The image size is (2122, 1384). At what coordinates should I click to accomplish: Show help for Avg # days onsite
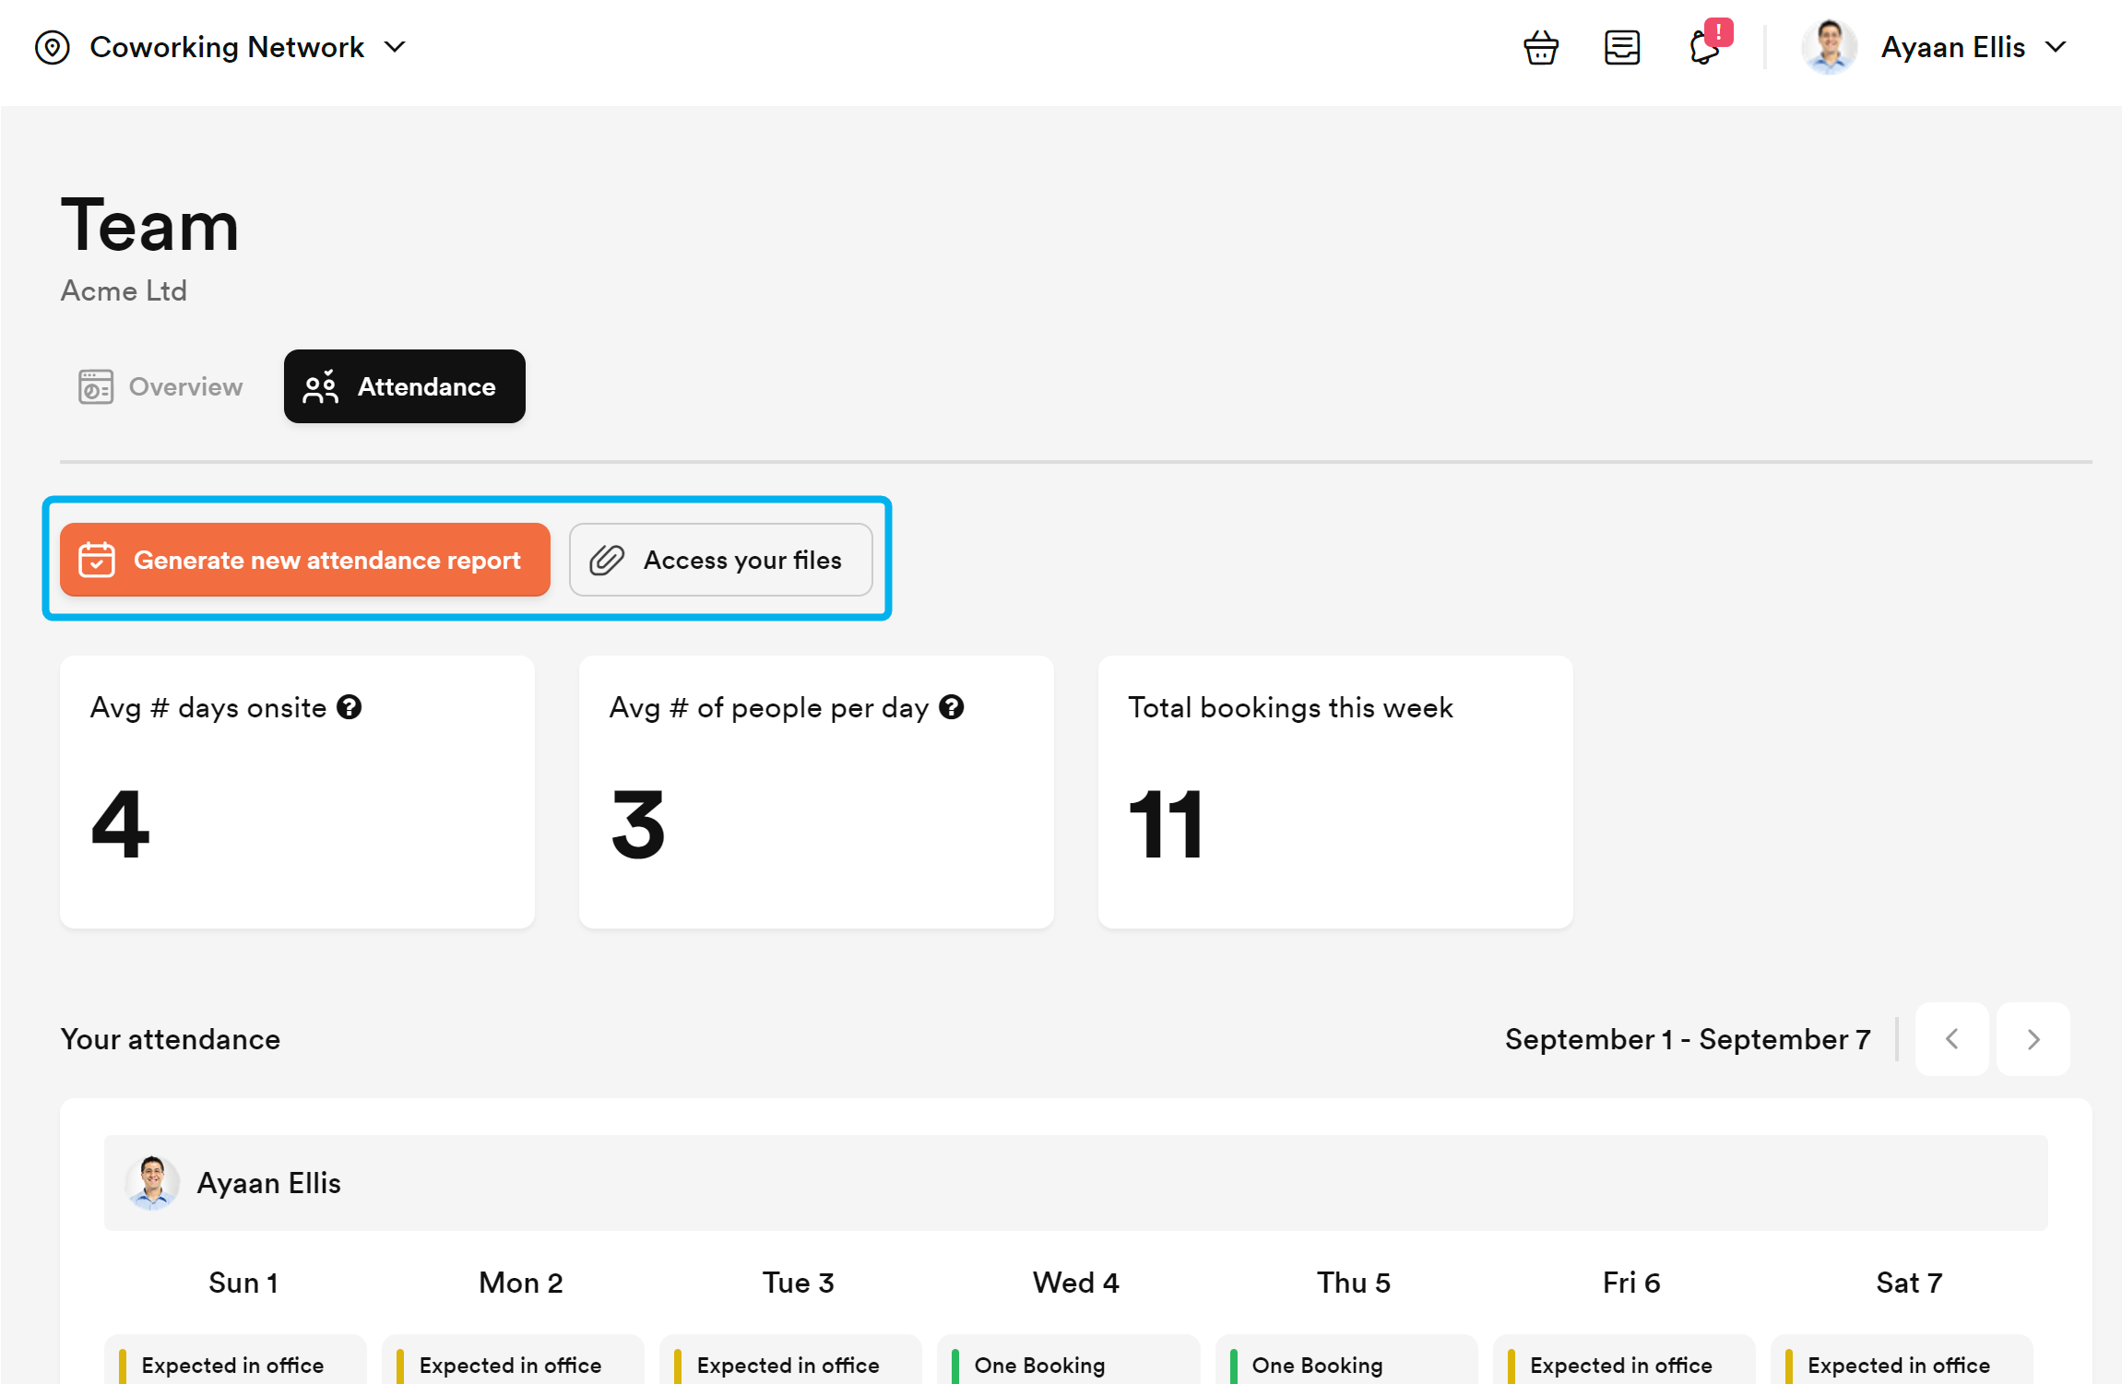(350, 707)
